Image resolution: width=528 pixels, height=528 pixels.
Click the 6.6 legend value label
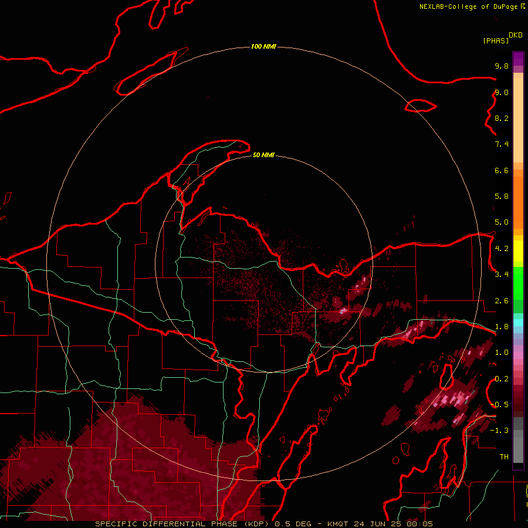502,170
